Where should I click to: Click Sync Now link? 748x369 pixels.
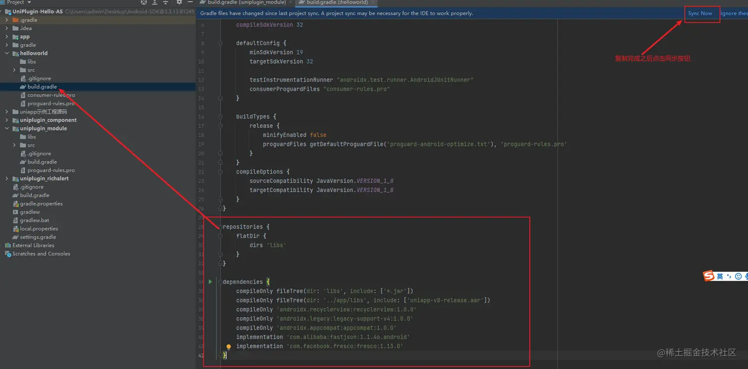pos(700,13)
